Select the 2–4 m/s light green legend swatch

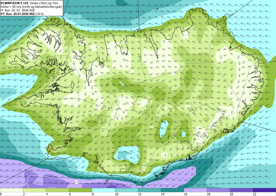coord(34,190)
